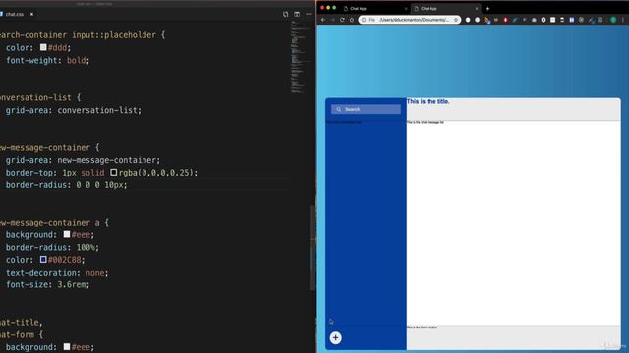Click the editor vertical scrollbar thumb
The height and width of the screenshot is (353, 629).
(x=312, y=248)
